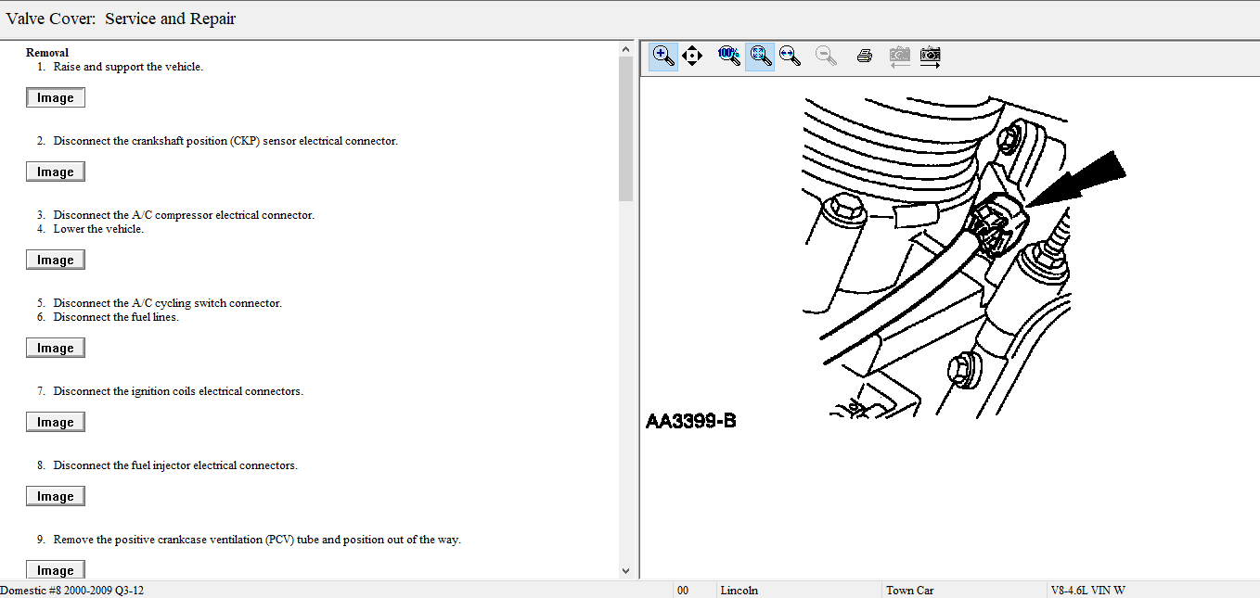
Task: Advance to next image camera icon
Action: click(x=930, y=56)
